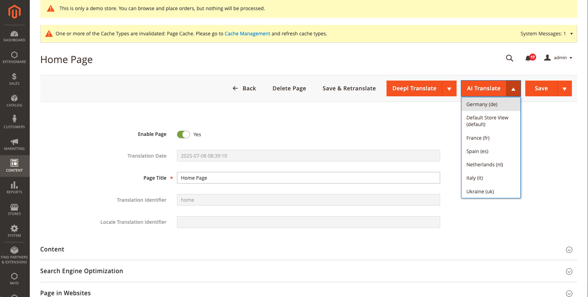Open the Sales menu icon

point(14,79)
